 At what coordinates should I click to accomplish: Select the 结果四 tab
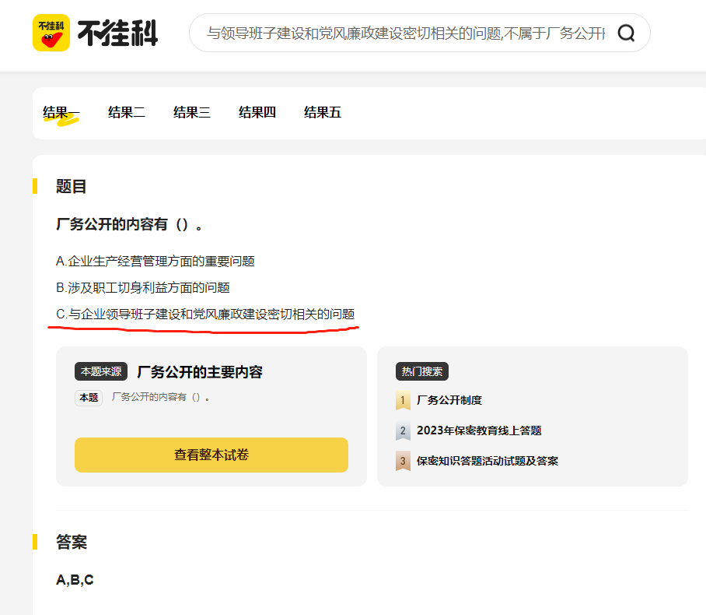[x=257, y=113]
